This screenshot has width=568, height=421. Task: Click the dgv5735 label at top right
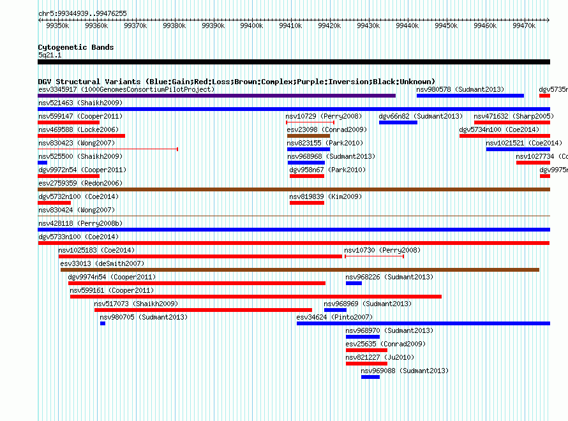[553, 89]
